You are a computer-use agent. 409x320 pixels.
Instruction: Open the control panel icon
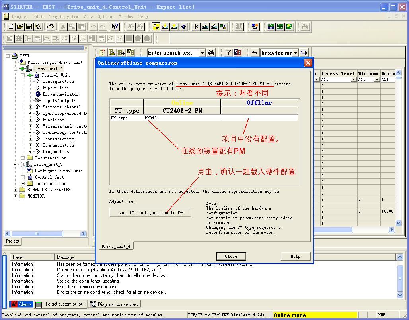tap(255, 26)
